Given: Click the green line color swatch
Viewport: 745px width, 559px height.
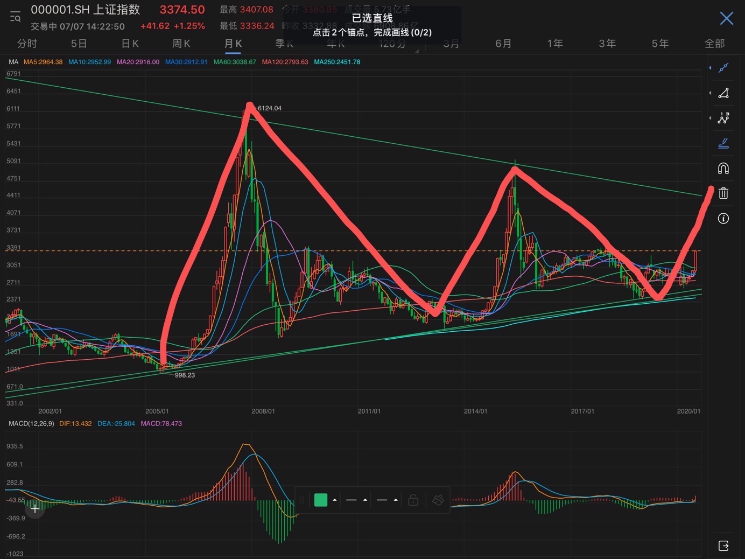Looking at the screenshot, I should pyautogui.click(x=320, y=500).
